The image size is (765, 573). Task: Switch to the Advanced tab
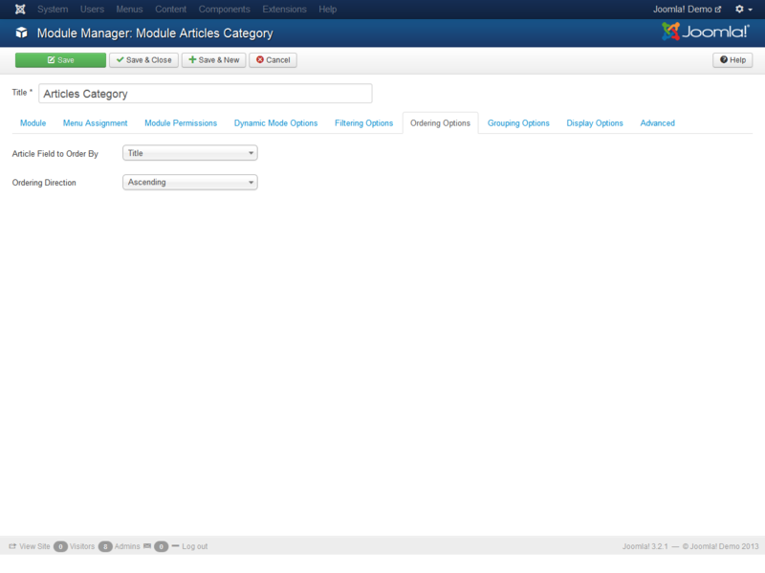coord(658,123)
